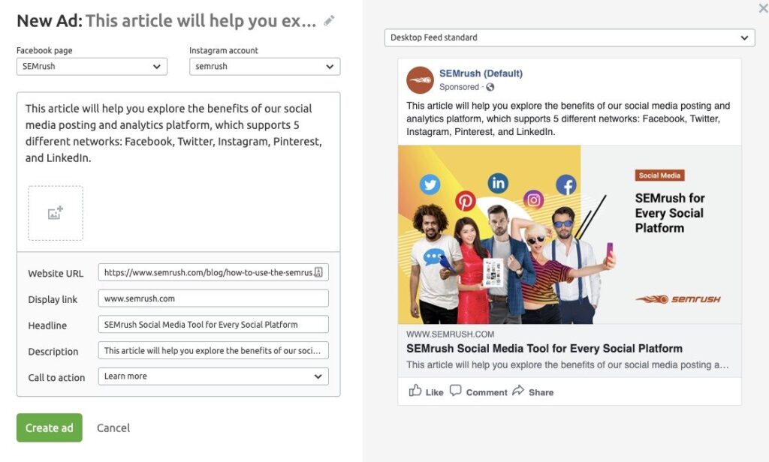This screenshot has height=462, width=769.
Task: Click the ad preview image thumbnail
Action: pyautogui.click(x=569, y=234)
